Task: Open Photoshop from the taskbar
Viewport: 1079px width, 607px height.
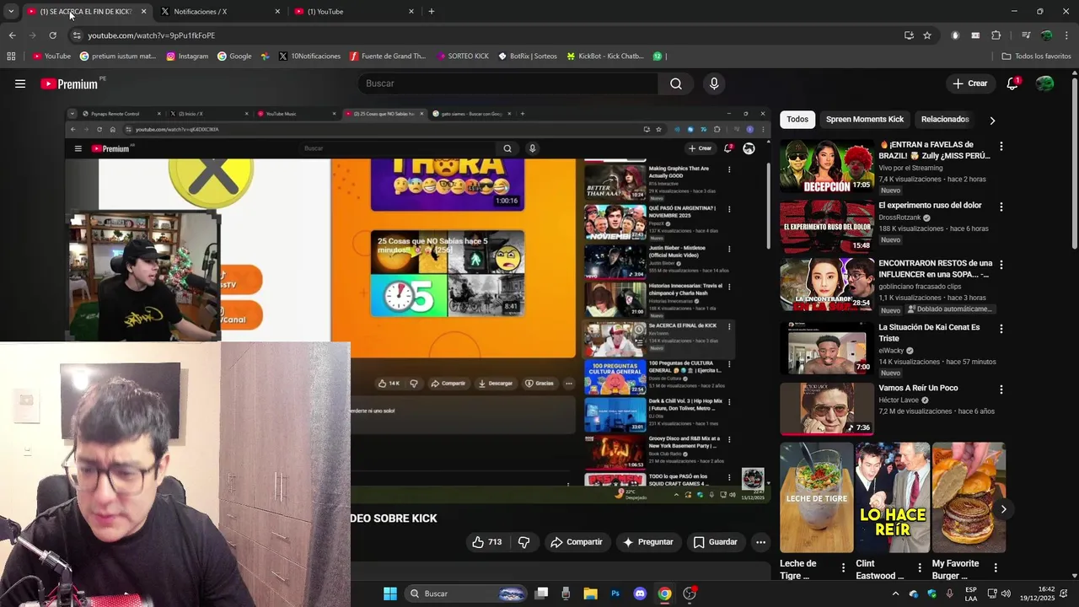Action: [x=615, y=594]
